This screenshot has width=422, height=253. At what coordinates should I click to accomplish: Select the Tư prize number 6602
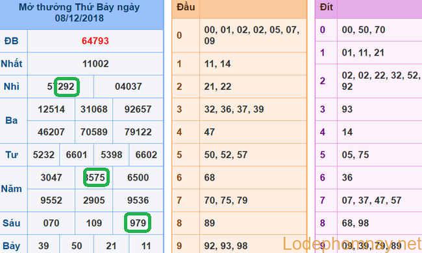[146, 155]
